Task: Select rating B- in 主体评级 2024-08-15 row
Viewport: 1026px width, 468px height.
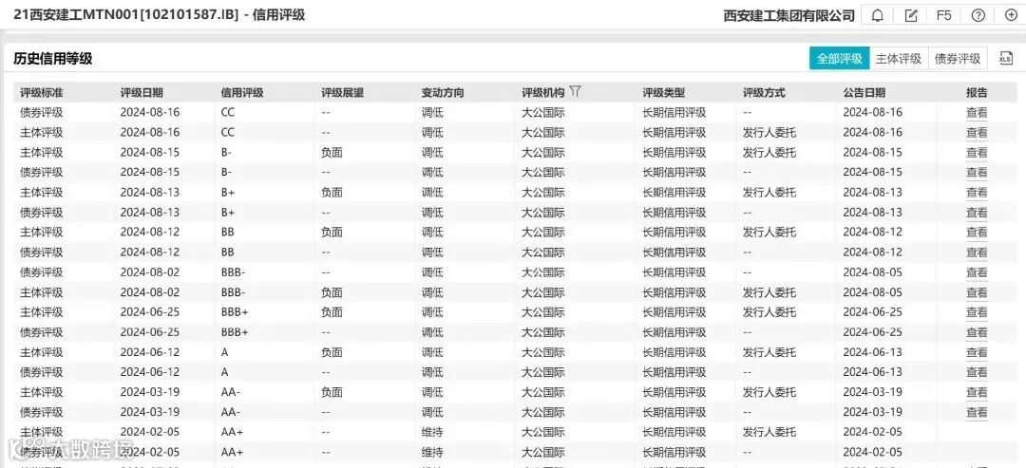Action: coord(226,153)
